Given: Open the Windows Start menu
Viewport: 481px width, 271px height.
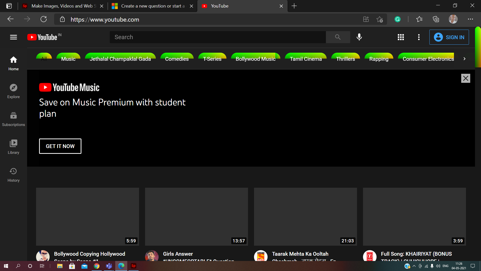Looking at the screenshot, I should tap(6, 266).
